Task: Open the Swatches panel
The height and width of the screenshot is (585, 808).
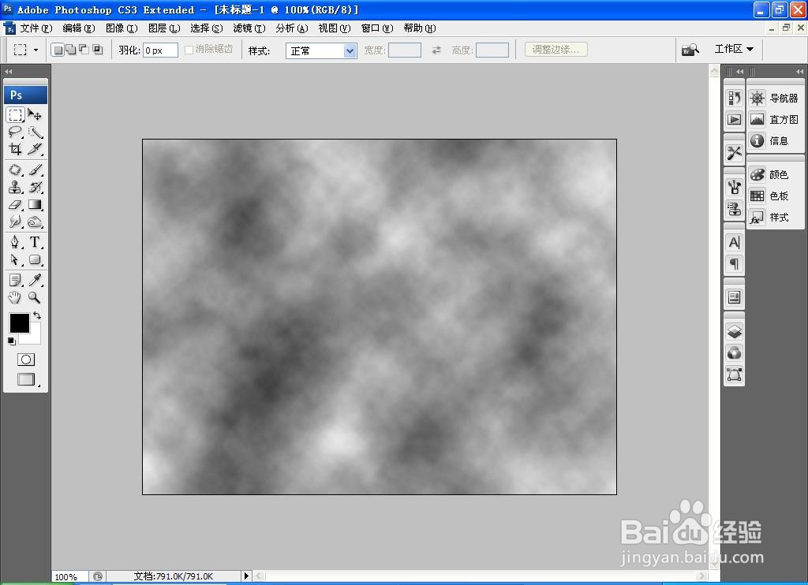Action: pyautogui.click(x=769, y=196)
